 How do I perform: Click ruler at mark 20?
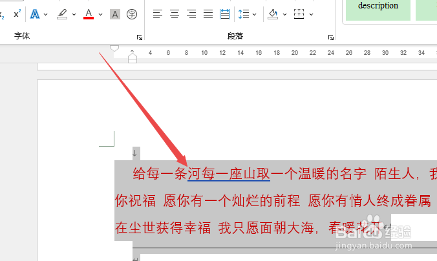coord(295,52)
